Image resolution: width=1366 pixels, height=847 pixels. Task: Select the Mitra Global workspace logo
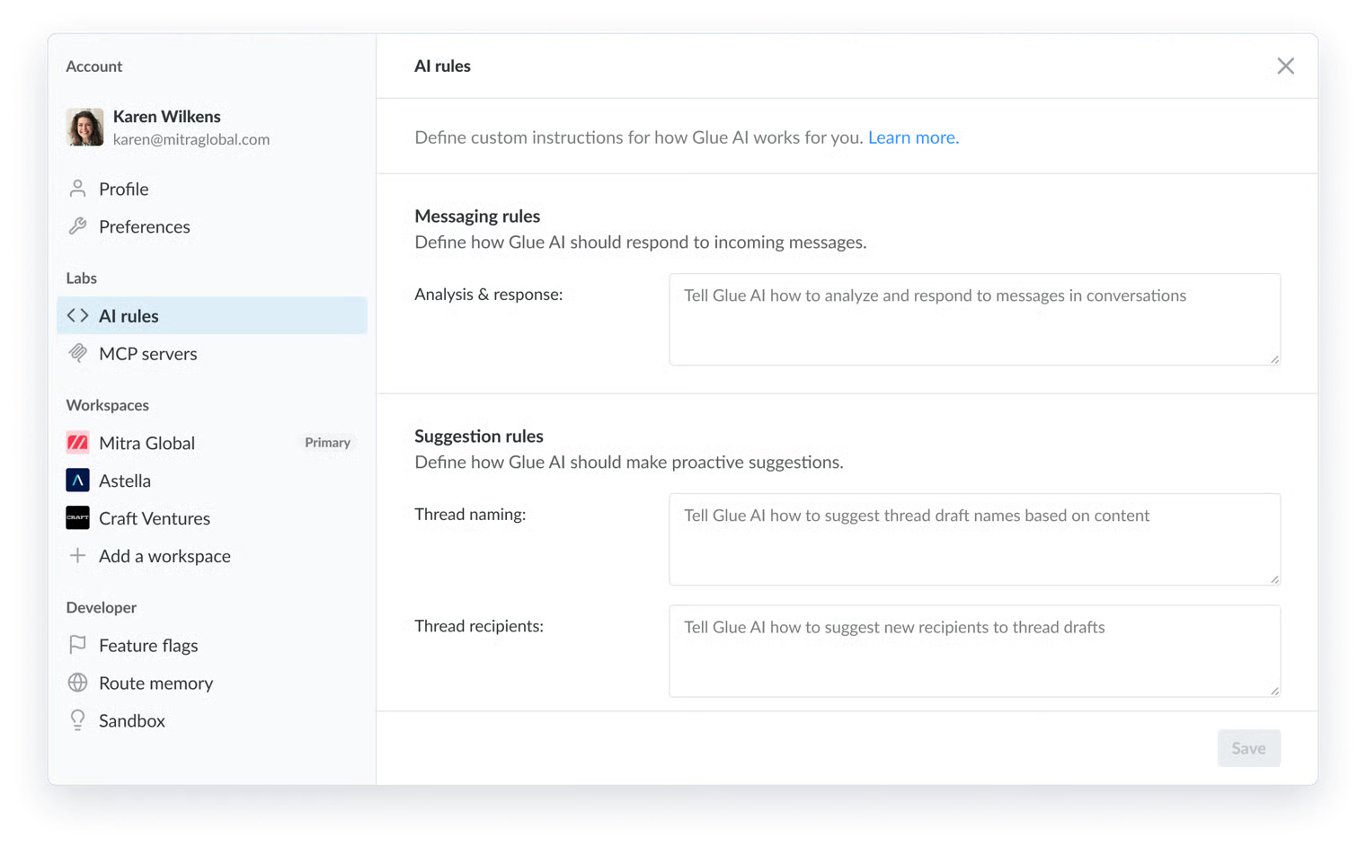(x=78, y=443)
